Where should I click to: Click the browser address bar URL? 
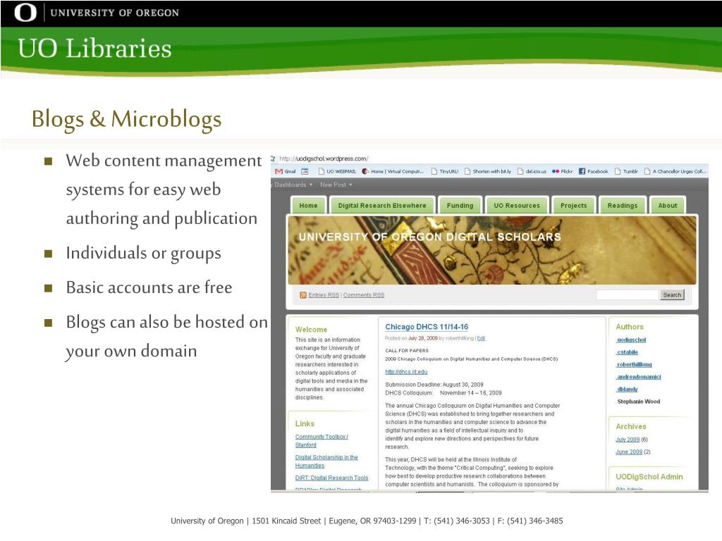[324, 158]
